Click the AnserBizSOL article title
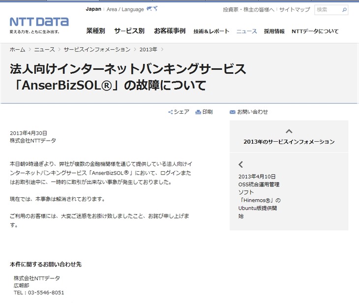Screen dimensions: 359x305 point(128,77)
